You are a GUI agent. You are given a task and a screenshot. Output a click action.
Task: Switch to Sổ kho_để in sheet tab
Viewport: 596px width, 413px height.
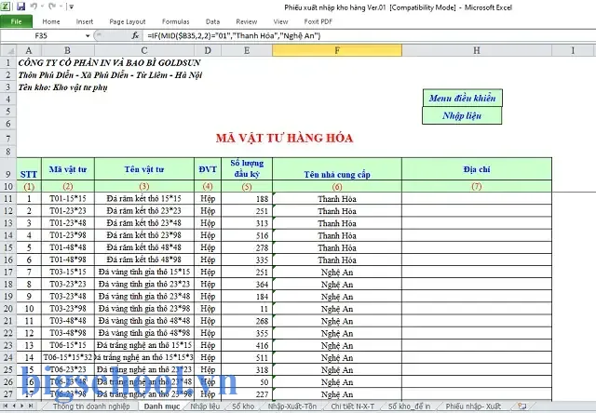pos(410,406)
